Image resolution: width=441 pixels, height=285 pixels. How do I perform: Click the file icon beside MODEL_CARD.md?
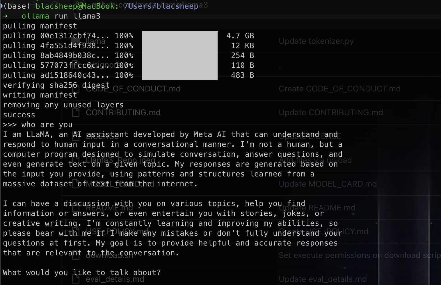76,184
